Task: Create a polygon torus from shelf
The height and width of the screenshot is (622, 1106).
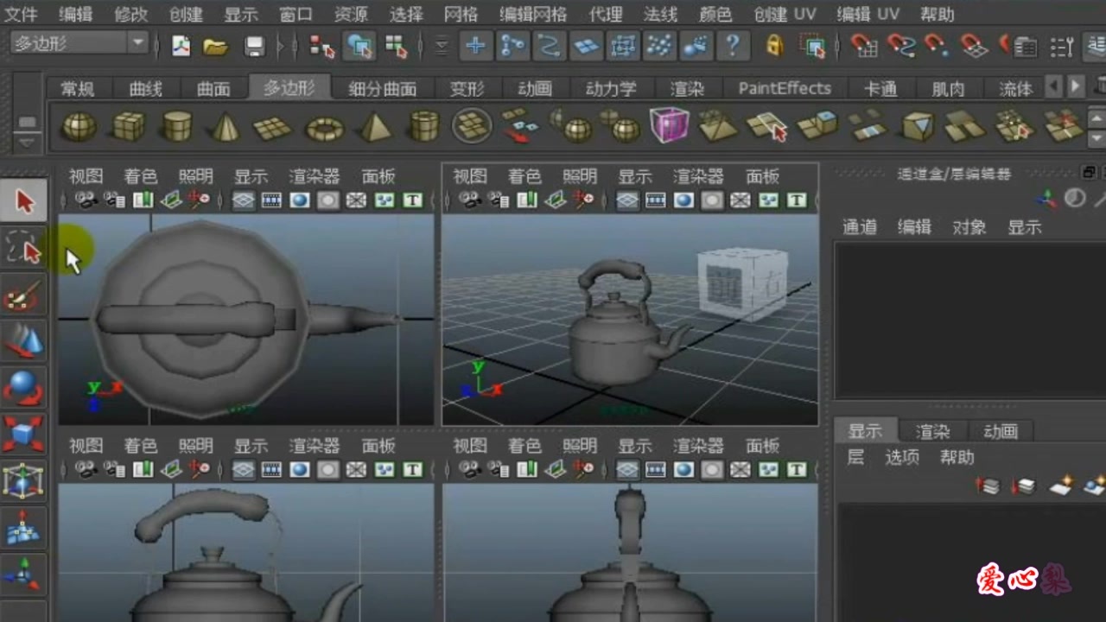Action: [x=324, y=129]
